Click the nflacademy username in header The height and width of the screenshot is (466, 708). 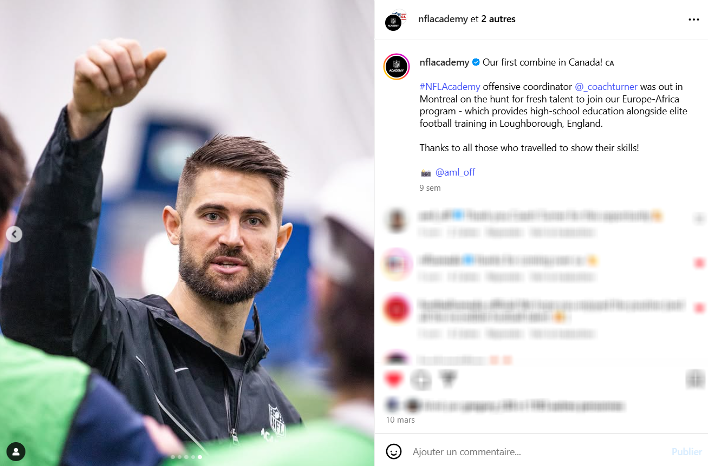pyautogui.click(x=443, y=19)
